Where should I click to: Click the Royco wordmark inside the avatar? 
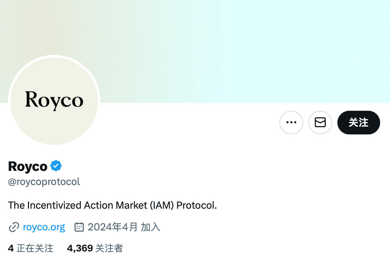(x=54, y=100)
